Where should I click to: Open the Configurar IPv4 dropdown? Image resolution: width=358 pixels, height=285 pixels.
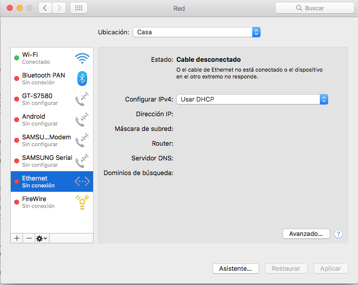click(x=252, y=99)
